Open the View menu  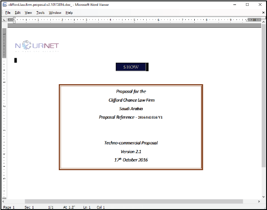[x=28, y=13]
